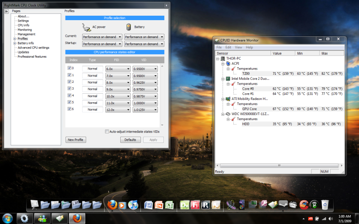Viewport: 359px width, 224px height.
Task: Uncheck performance state index 2
Action: [70, 82]
